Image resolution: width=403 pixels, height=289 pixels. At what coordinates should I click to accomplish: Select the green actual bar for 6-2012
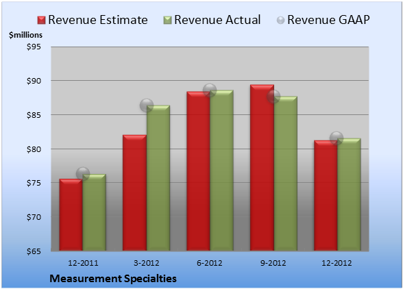coord(221,171)
